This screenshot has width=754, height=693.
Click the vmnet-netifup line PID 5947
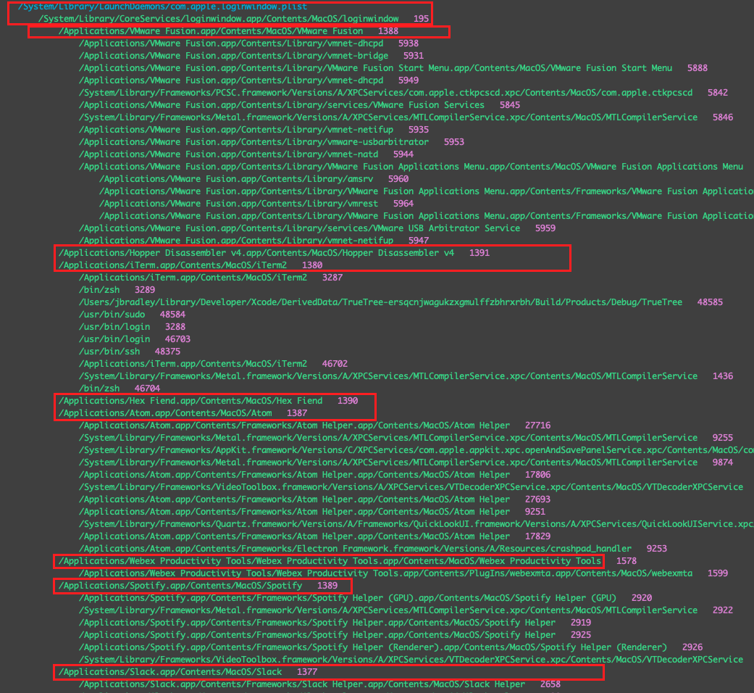tap(254, 240)
